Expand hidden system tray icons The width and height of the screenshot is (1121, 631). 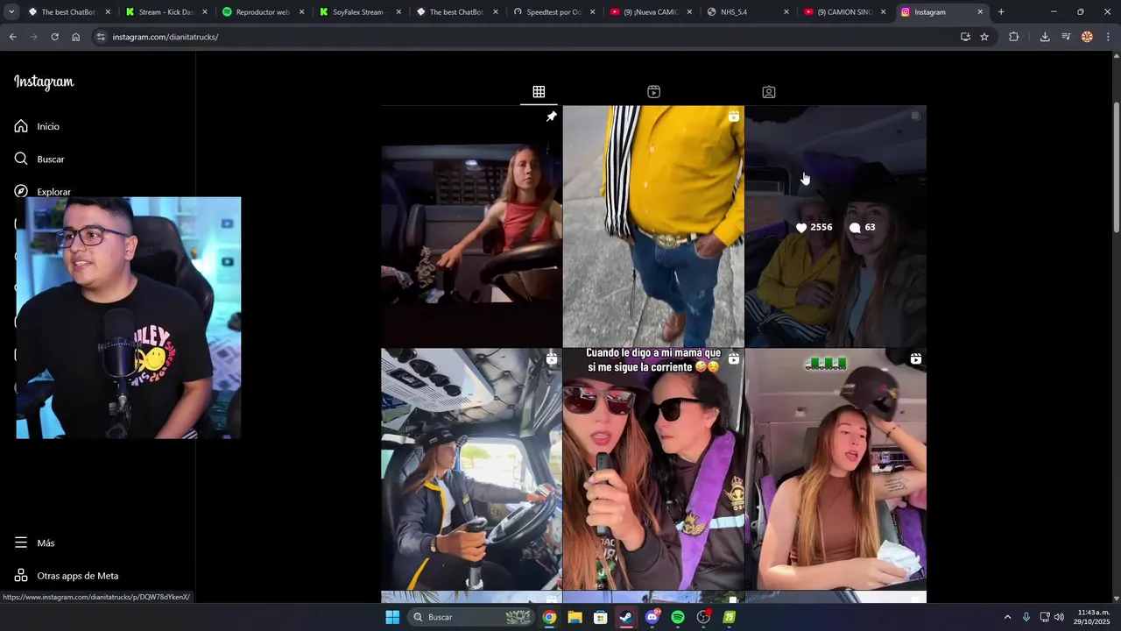coord(1007,617)
